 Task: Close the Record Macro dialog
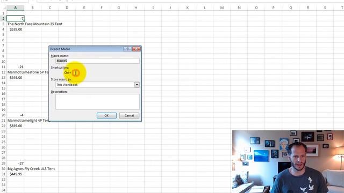[x=136, y=49]
